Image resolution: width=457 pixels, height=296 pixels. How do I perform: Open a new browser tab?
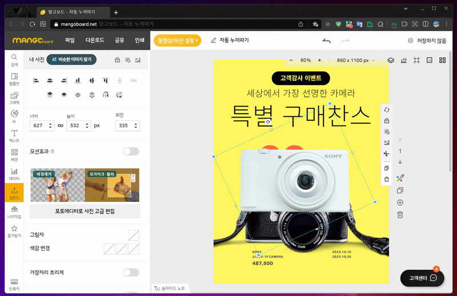116,13
